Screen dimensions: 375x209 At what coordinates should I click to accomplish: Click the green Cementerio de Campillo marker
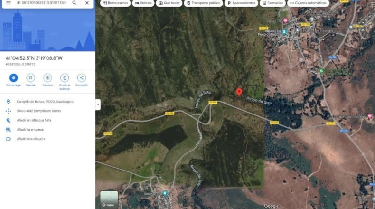coord(321,71)
